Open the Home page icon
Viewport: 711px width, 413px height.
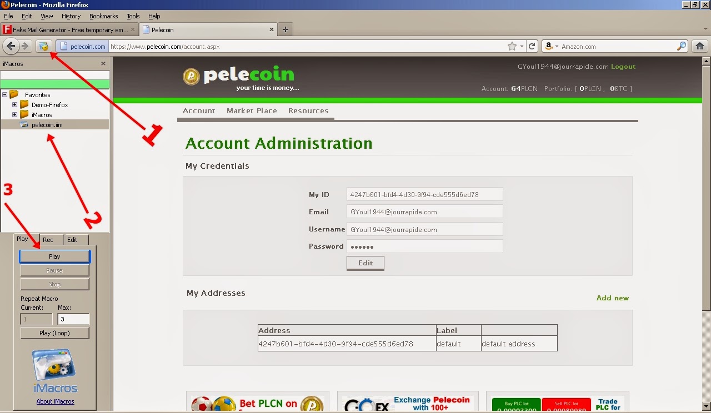click(699, 47)
